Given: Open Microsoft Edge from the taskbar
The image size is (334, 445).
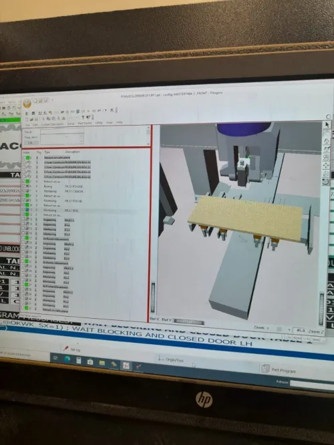Looking at the screenshot, I should click(67, 359).
